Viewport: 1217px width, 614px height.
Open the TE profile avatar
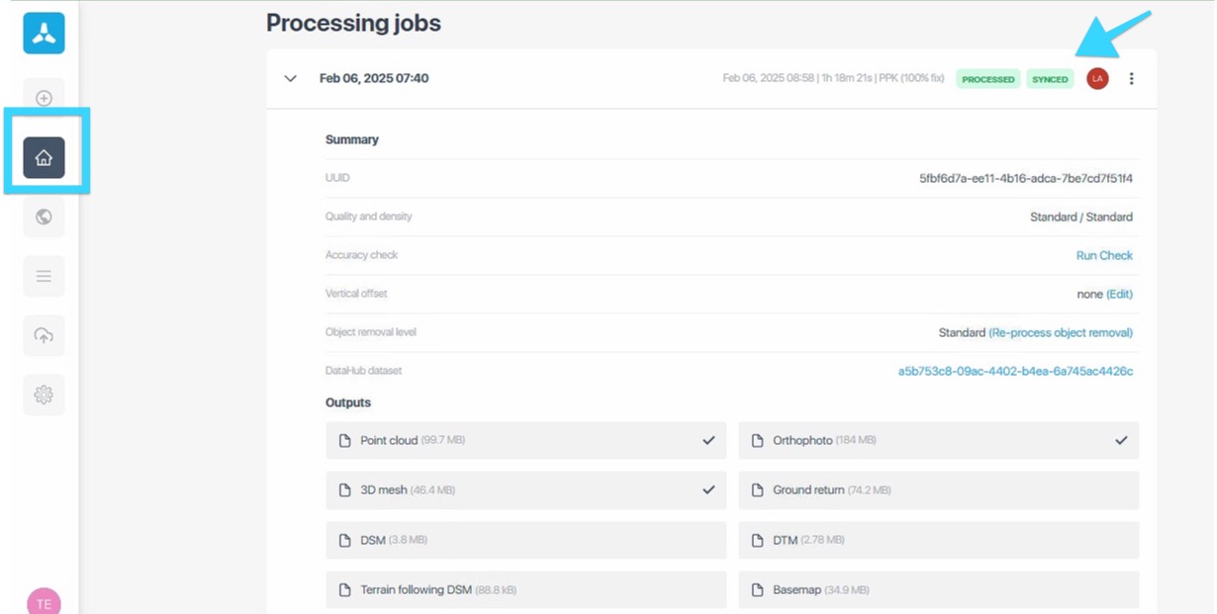(44, 602)
